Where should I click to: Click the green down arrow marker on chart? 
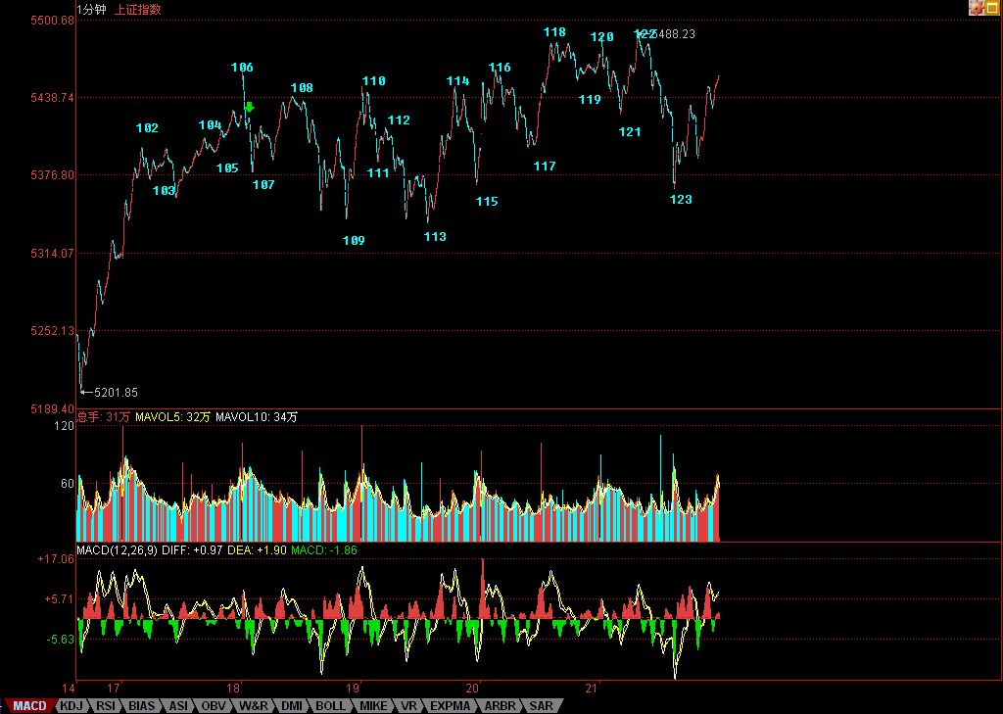[249, 108]
